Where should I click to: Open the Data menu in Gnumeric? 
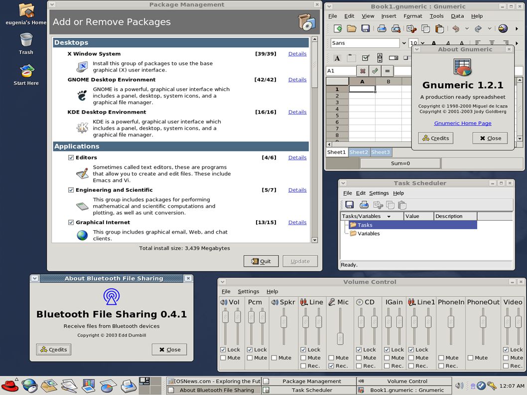[457, 16]
